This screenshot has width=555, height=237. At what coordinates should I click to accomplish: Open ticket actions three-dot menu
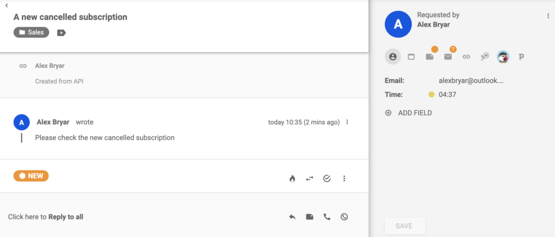click(x=344, y=179)
